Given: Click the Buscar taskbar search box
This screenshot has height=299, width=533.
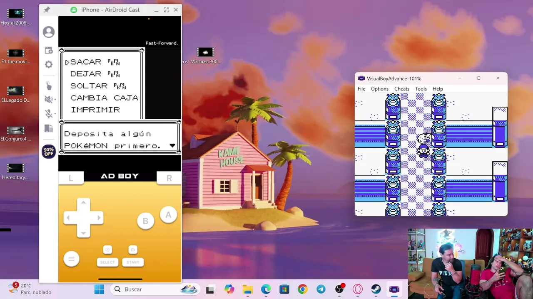Looking at the screenshot, I should [156, 289].
